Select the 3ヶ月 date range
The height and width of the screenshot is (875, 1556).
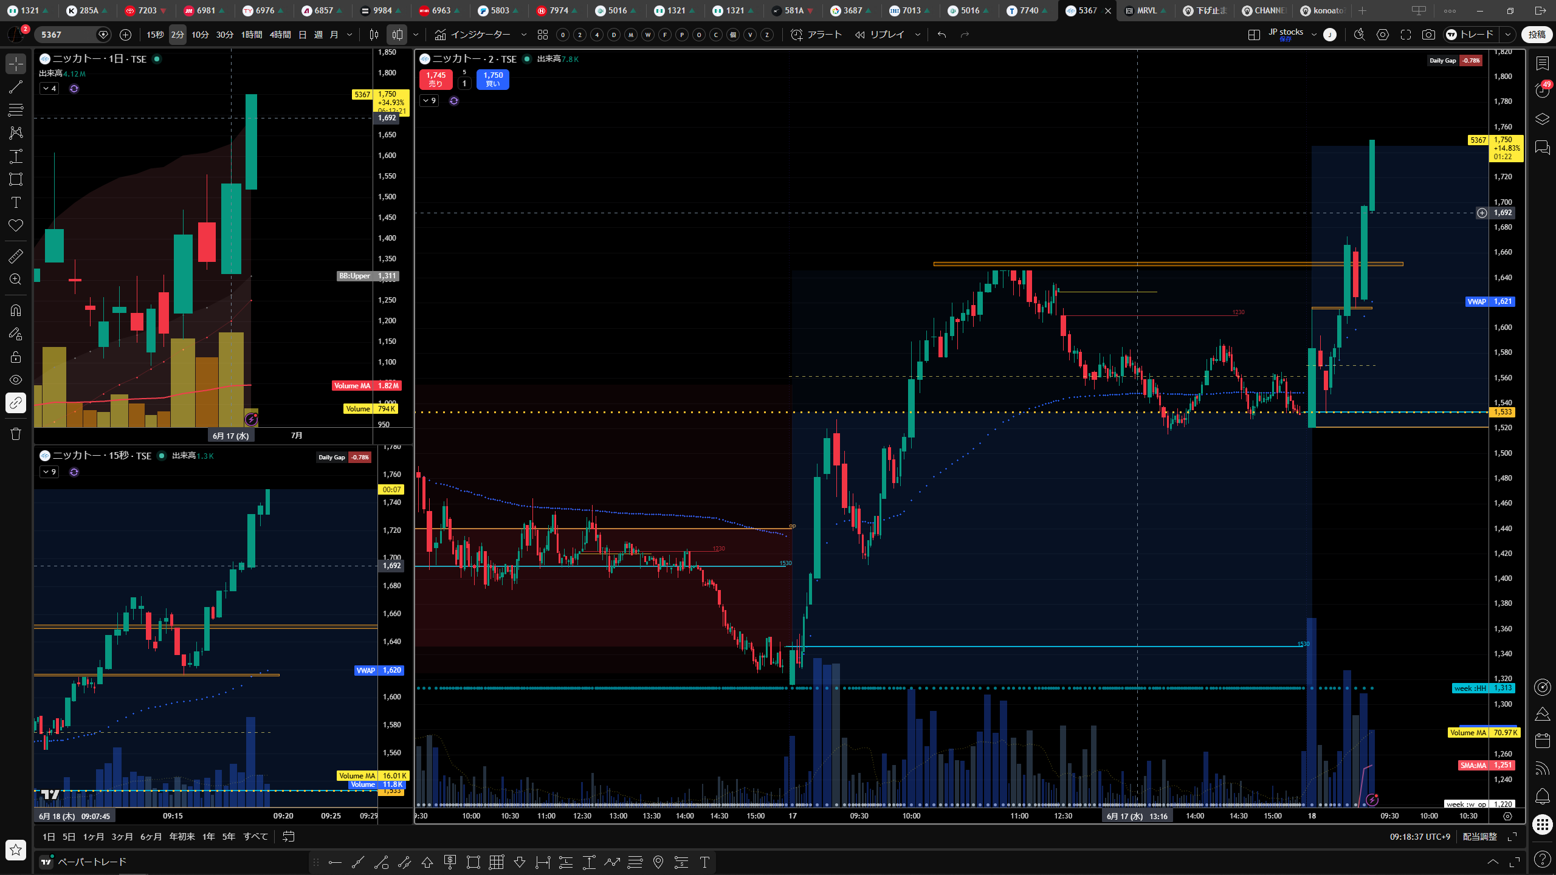(x=122, y=837)
